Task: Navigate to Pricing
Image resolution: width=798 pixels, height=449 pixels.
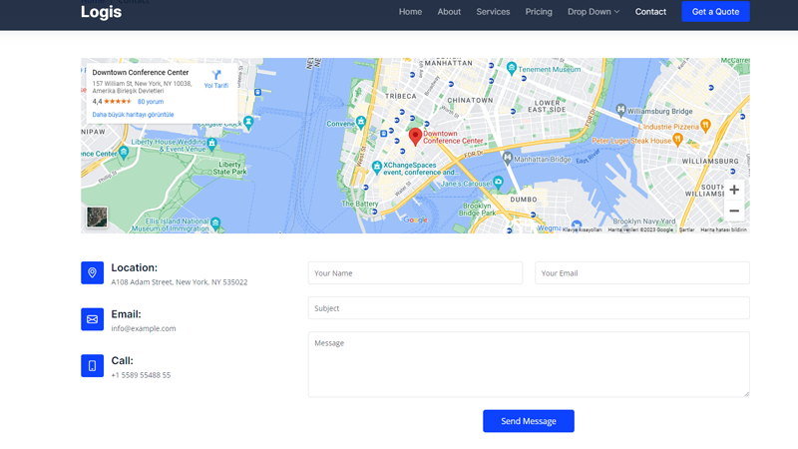Action: (x=539, y=12)
